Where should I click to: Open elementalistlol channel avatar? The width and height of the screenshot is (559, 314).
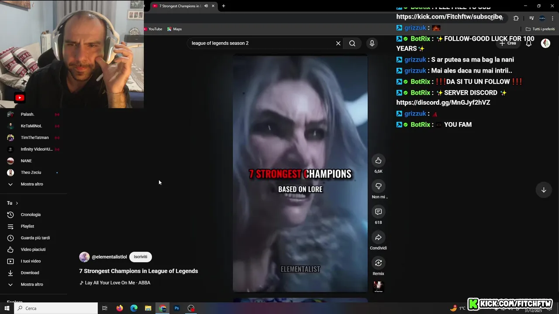click(x=84, y=257)
